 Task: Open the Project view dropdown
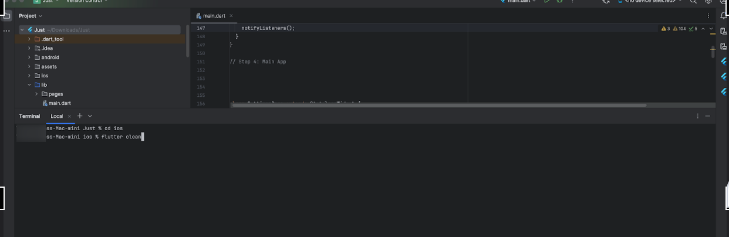point(40,16)
